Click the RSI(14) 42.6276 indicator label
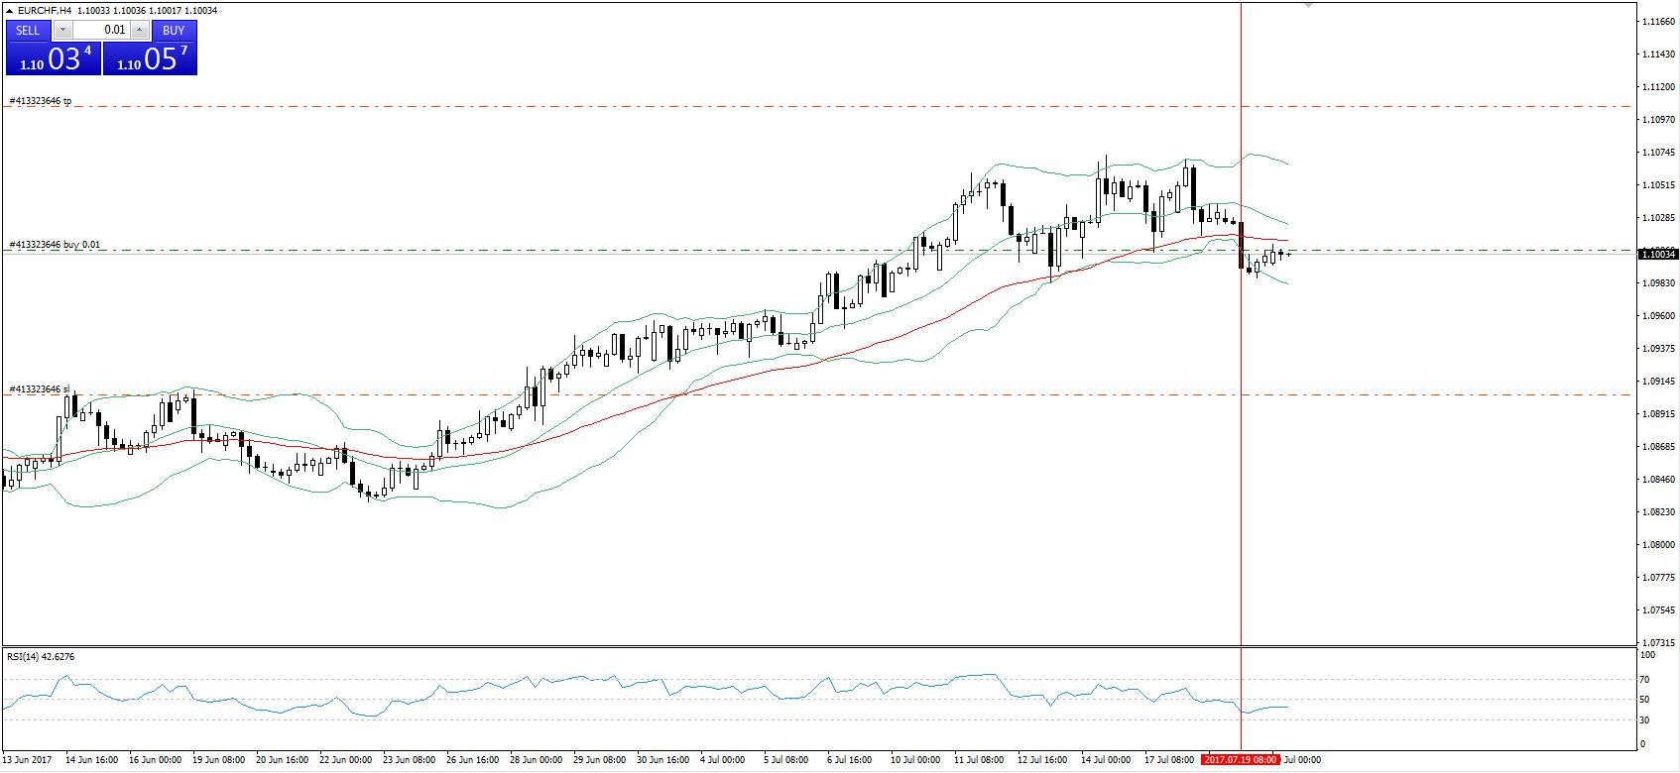The width and height of the screenshot is (1680, 773). point(41,656)
